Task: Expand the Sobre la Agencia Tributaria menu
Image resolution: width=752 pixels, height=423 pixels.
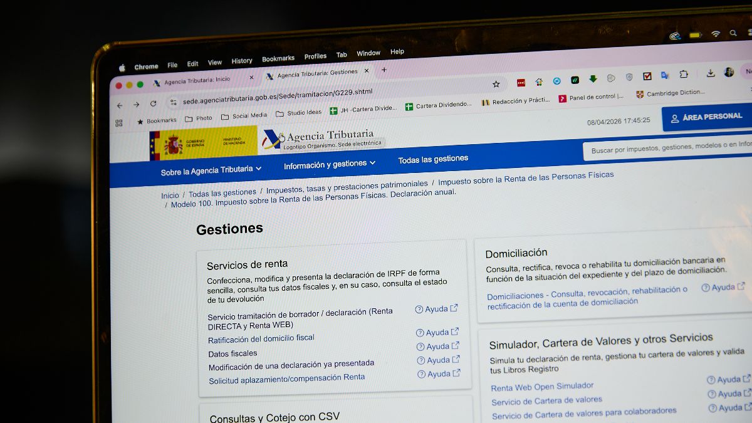Action: coord(211,170)
